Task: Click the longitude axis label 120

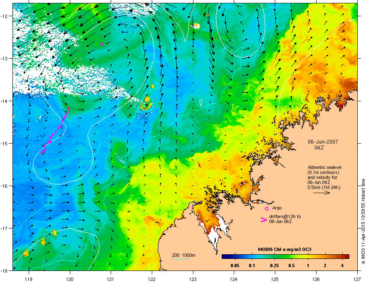Action: tap(70, 279)
